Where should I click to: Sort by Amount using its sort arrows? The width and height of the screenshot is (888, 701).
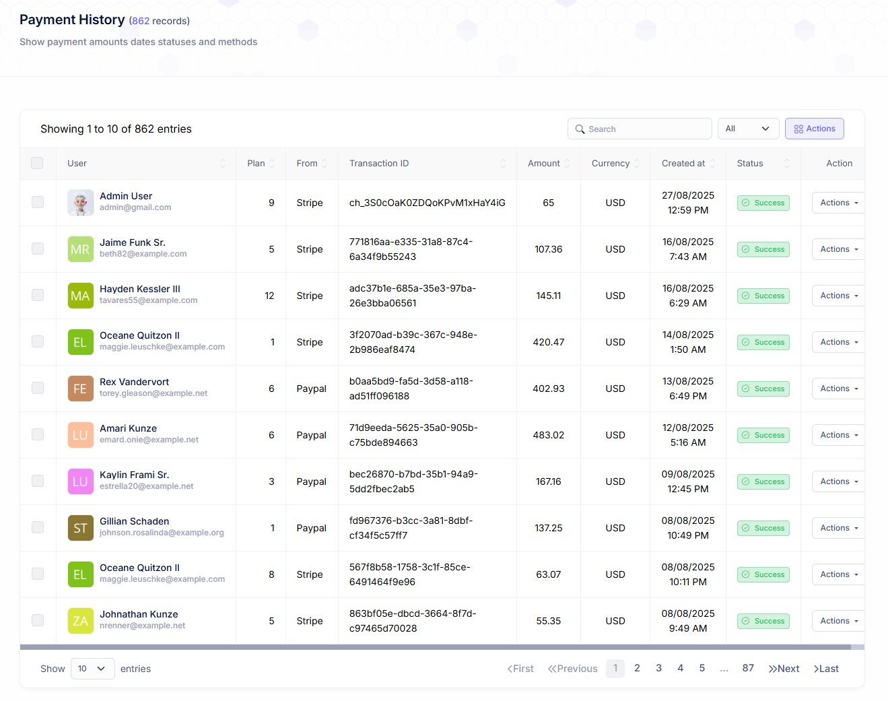point(567,164)
